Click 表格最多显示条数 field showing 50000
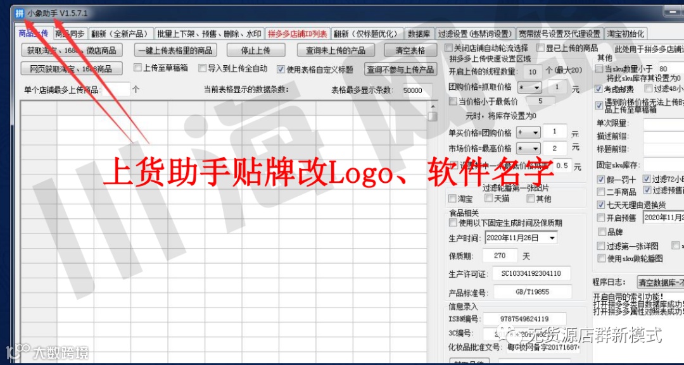The image size is (684, 365). point(414,90)
